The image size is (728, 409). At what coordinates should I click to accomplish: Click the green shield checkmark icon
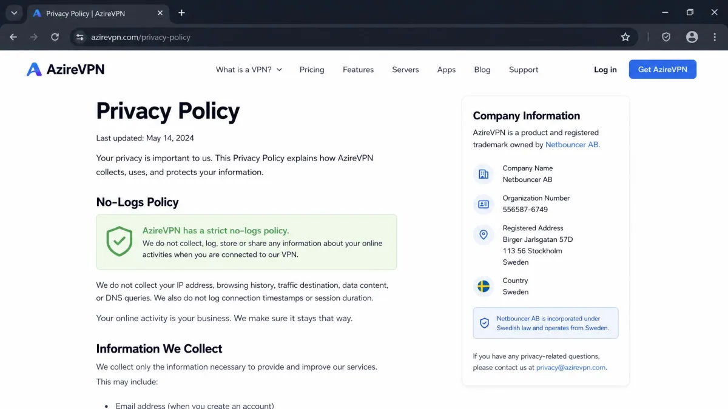pos(120,242)
